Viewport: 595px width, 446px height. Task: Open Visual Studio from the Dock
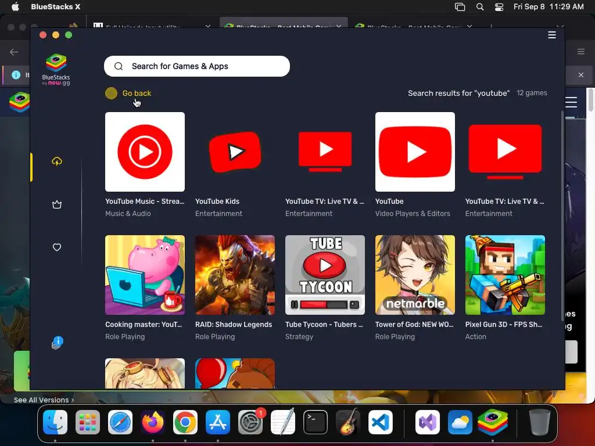[x=428, y=422]
